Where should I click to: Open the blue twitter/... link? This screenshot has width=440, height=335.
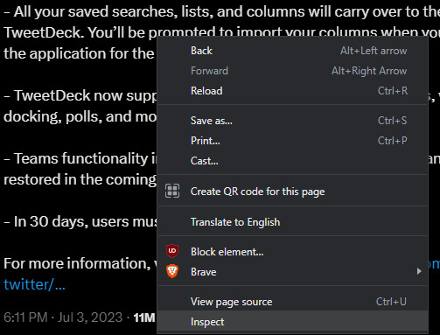pos(34,284)
